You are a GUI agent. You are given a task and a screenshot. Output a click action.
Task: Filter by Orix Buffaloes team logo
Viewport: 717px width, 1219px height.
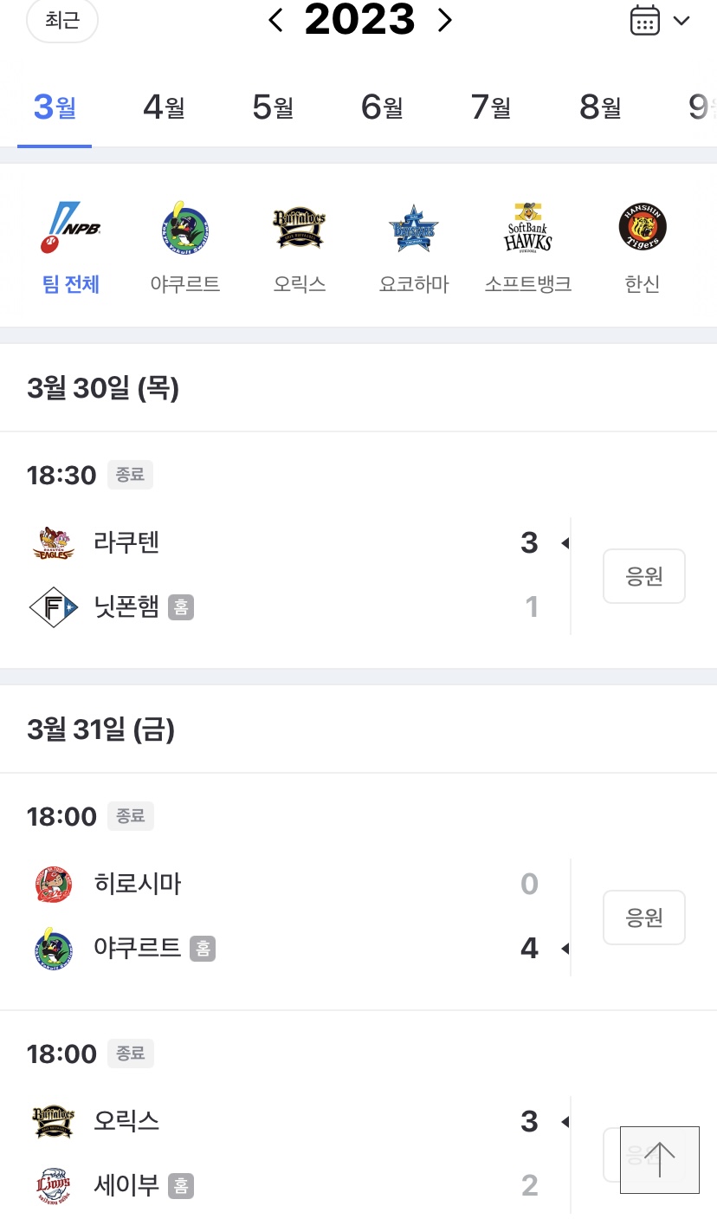pyautogui.click(x=299, y=230)
